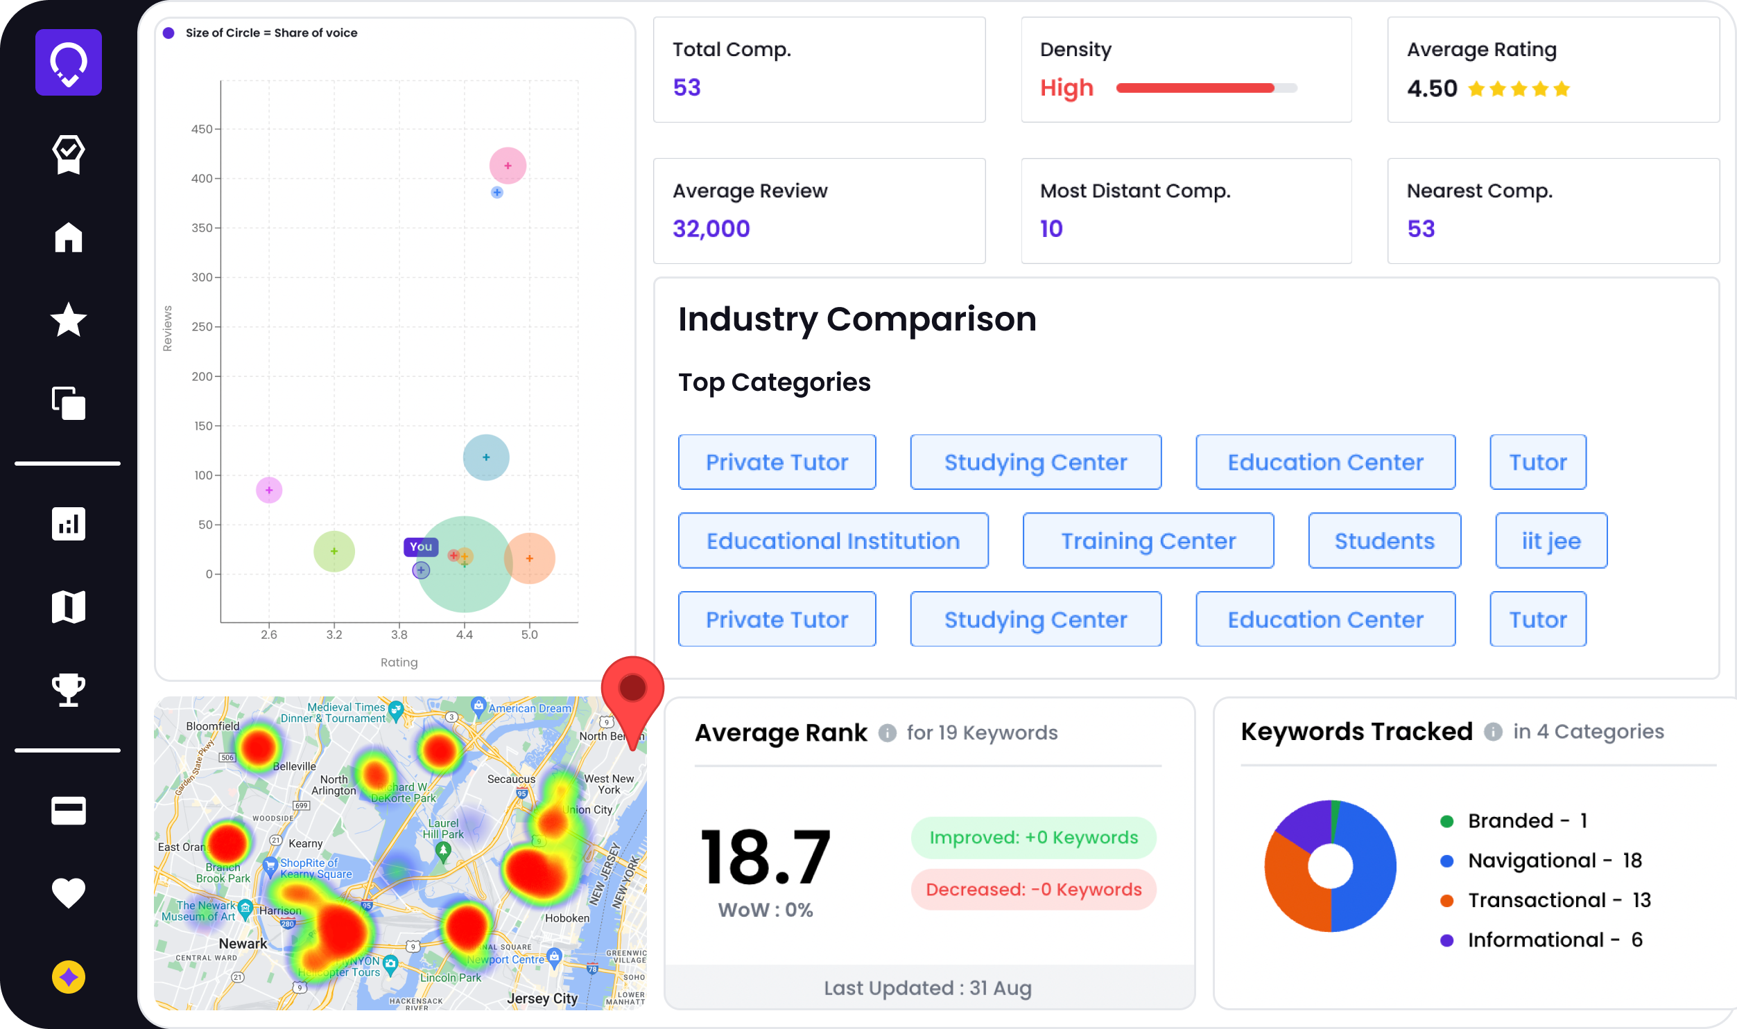Click the home icon in sidebar
The height and width of the screenshot is (1029, 1737).
click(x=68, y=237)
